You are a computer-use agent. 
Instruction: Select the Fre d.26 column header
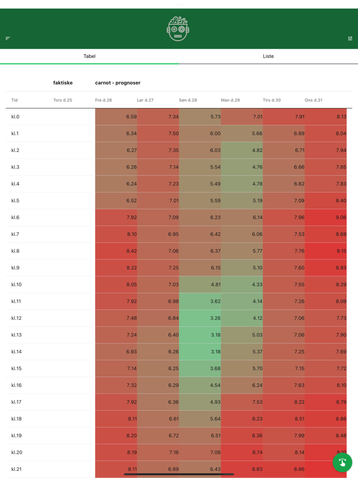[x=103, y=100]
